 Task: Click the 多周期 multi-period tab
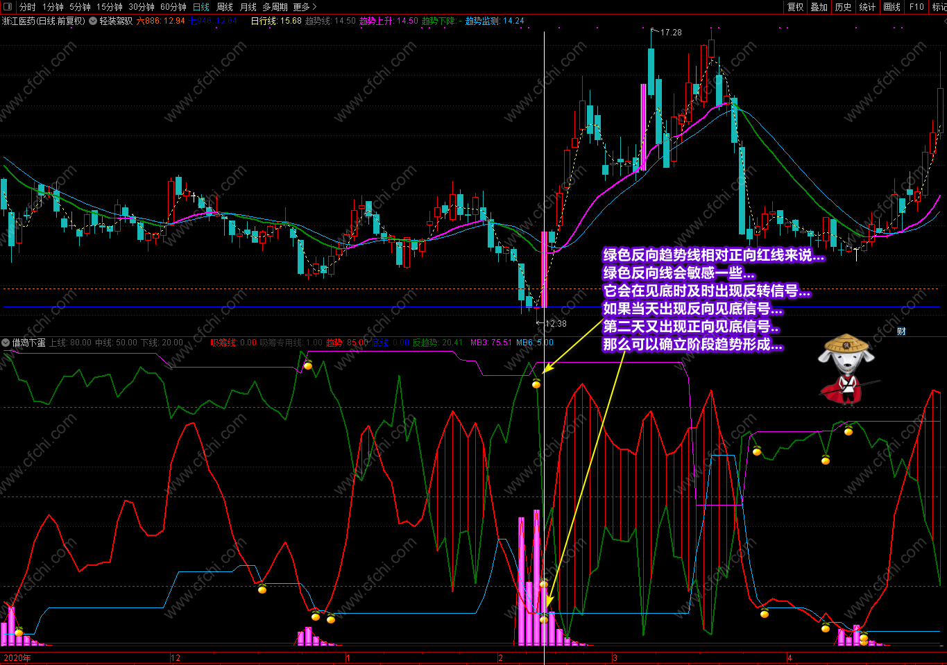tap(275, 7)
